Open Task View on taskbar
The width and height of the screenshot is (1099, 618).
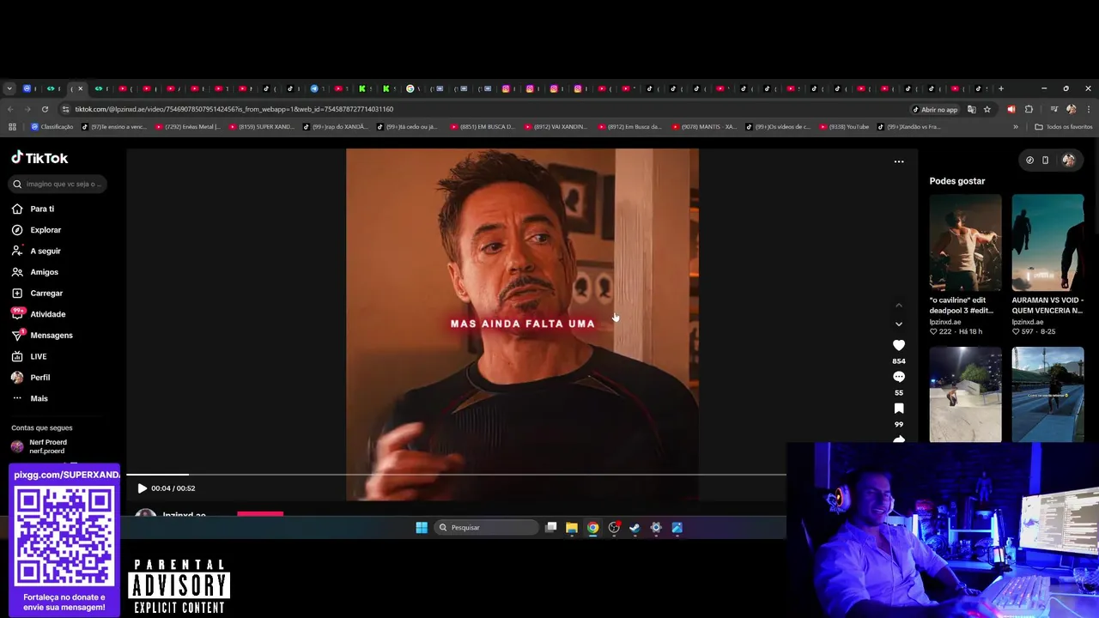[551, 528]
